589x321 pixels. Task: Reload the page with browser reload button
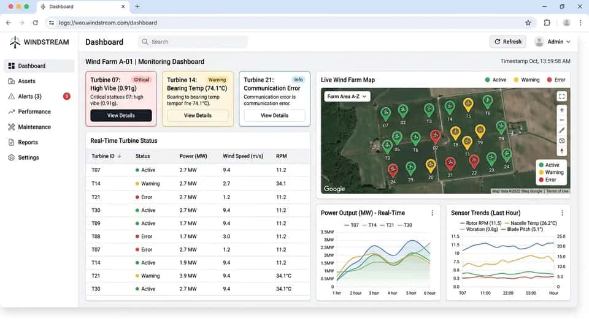pyautogui.click(x=36, y=23)
